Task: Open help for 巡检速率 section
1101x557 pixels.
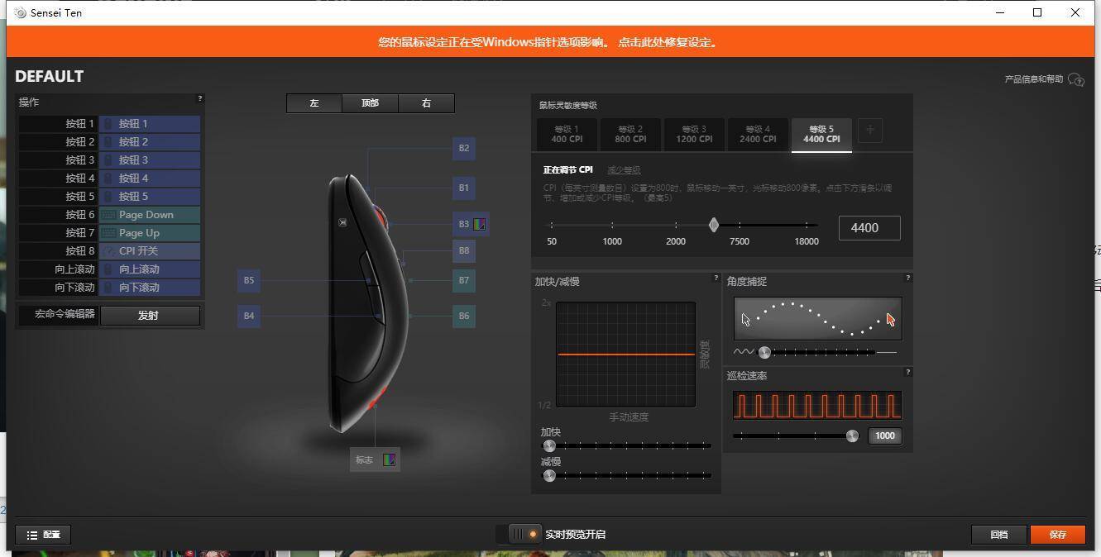Action: click(x=908, y=372)
